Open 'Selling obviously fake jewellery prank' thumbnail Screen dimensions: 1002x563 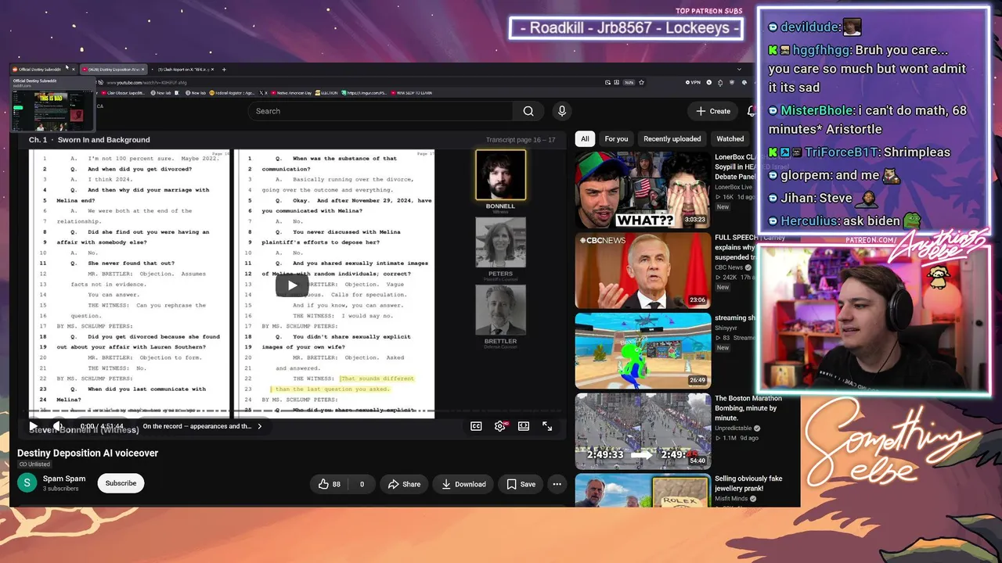coord(643,490)
